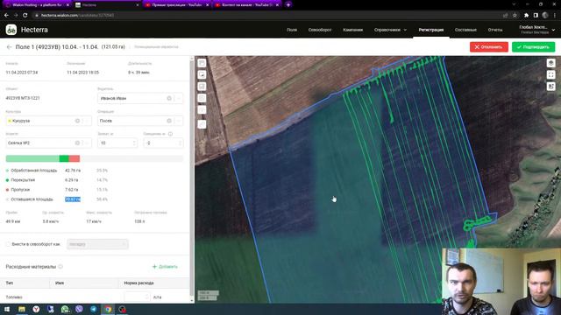The height and width of the screenshot is (315, 561).
Task: Click the sixth map ruler tool icon
Action: click(x=202, y=124)
